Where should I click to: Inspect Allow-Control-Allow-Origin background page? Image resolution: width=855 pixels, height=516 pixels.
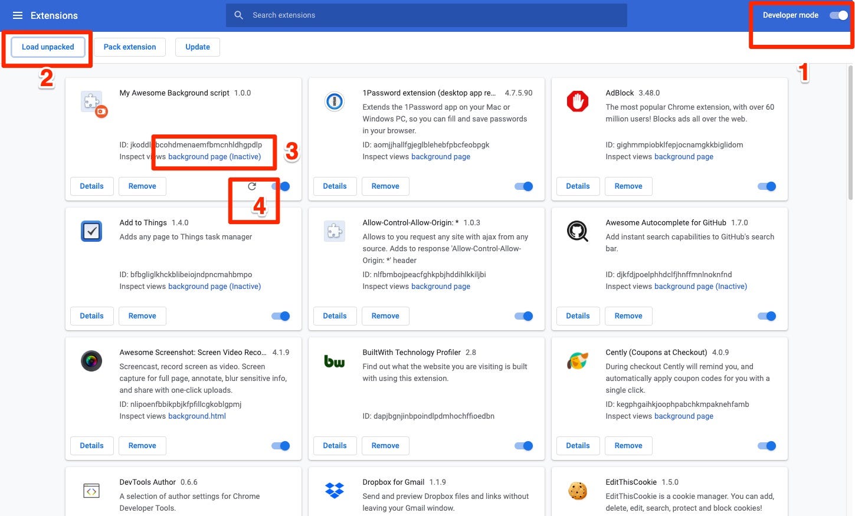click(x=441, y=287)
